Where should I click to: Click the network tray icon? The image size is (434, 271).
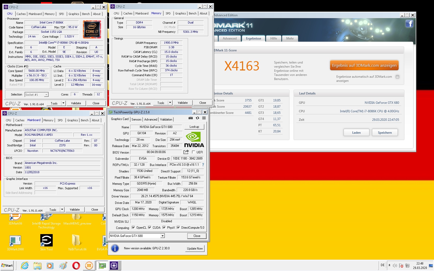407,266
